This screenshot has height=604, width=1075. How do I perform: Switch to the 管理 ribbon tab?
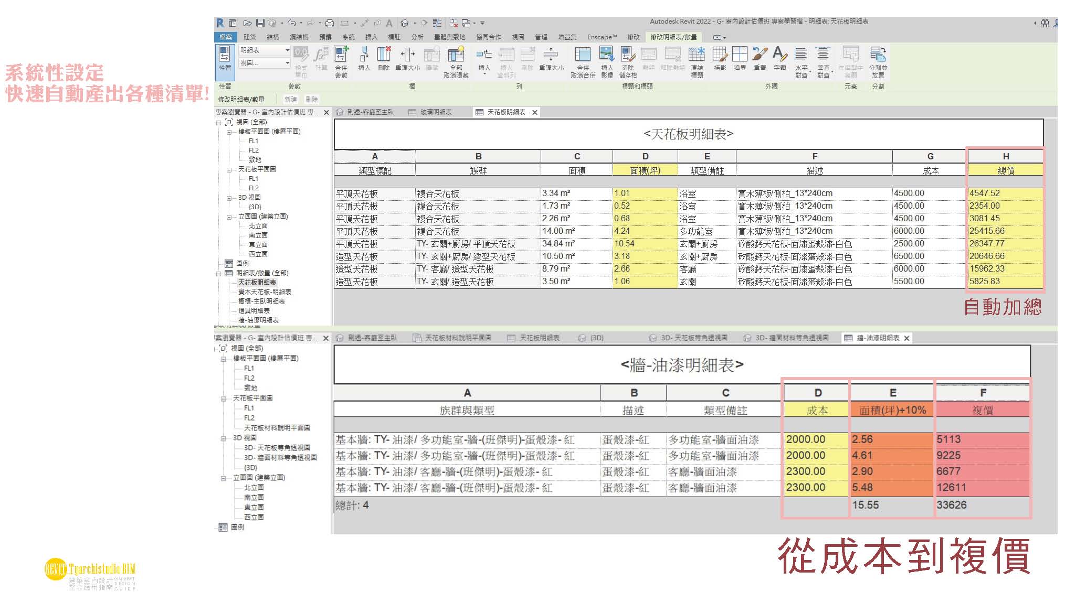click(541, 37)
